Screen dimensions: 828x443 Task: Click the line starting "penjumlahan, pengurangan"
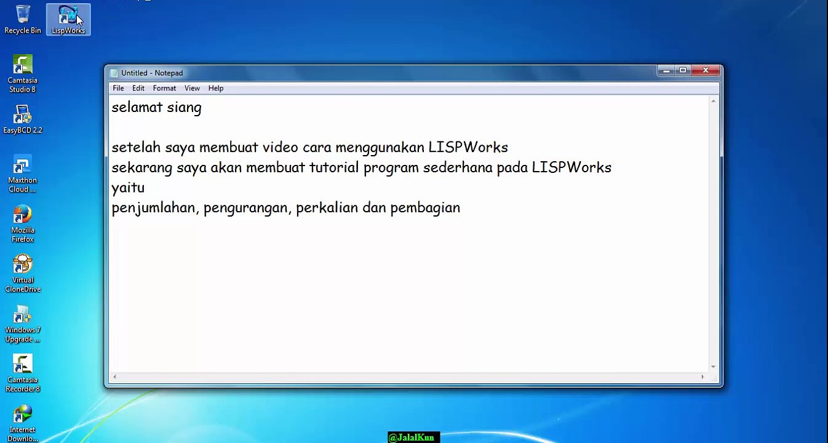(285, 208)
